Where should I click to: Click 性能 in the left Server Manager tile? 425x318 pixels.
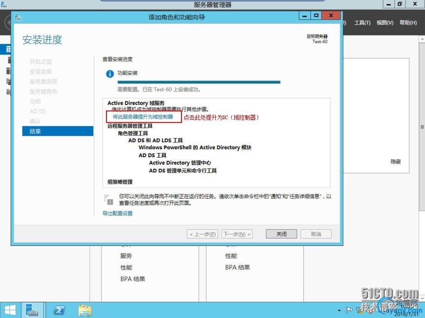tap(126, 268)
